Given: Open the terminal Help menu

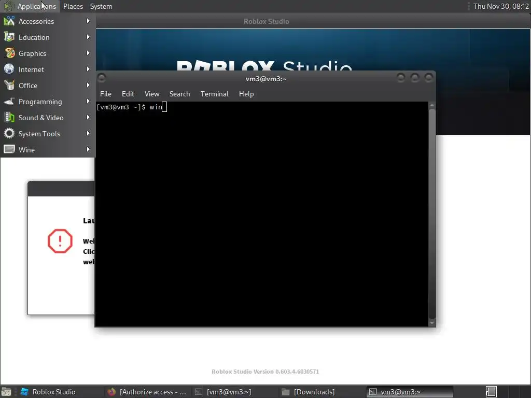Looking at the screenshot, I should (246, 94).
